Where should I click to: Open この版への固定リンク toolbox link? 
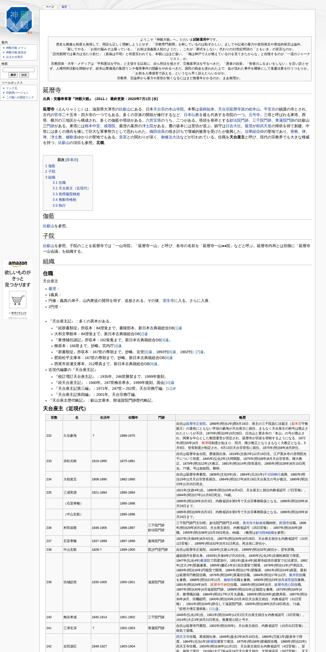tap(20, 97)
